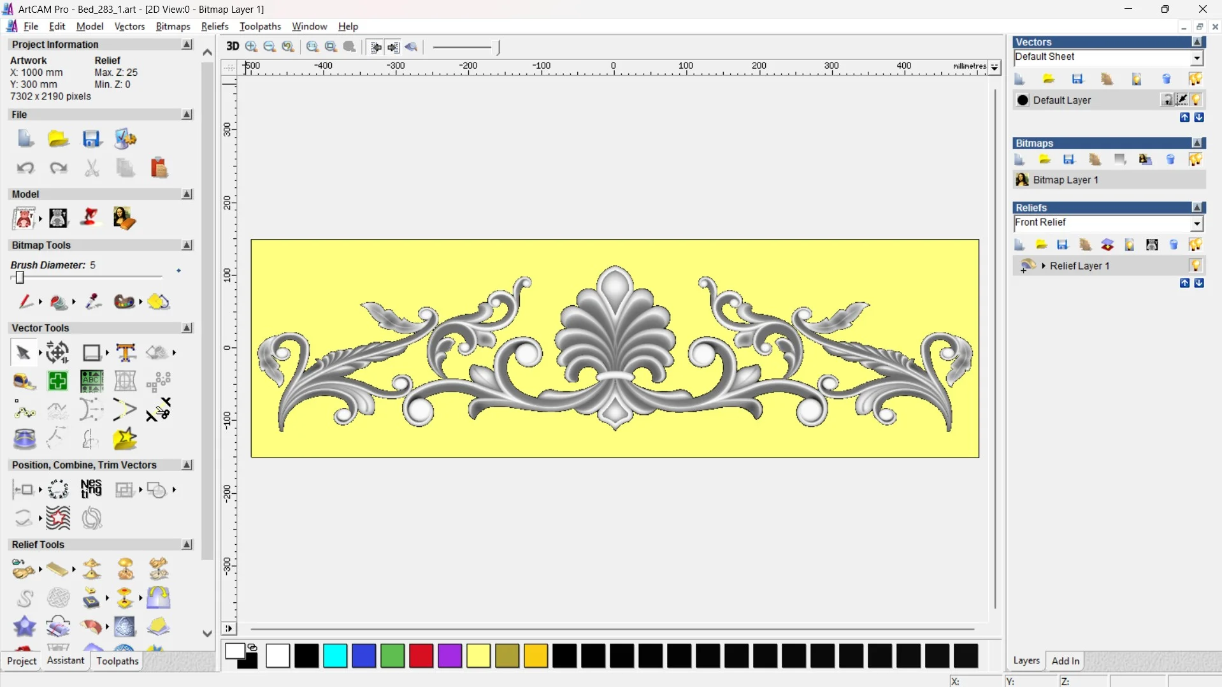Open the Front Relief dropdown
Screen dimensions: 1222x687
pyautogui.click(x=1197, y=224)
